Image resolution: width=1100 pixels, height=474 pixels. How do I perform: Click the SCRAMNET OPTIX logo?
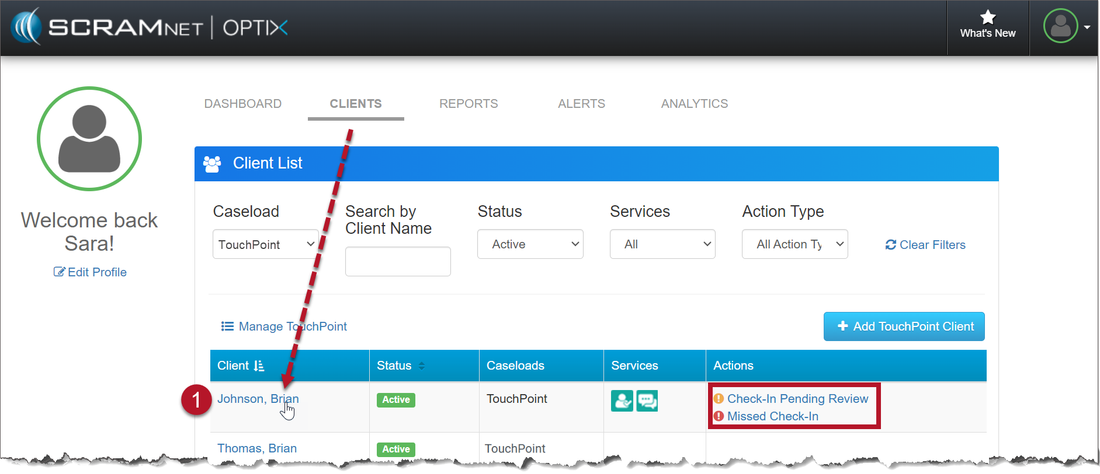click(150, 27)
